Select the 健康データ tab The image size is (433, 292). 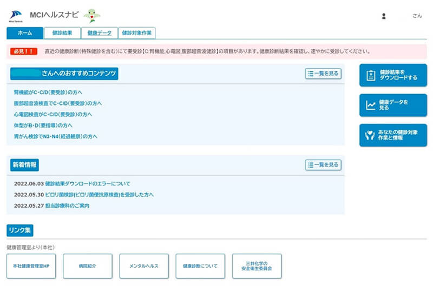100,33
